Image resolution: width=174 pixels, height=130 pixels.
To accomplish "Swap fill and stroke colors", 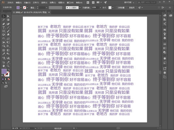I will (9, 70).
